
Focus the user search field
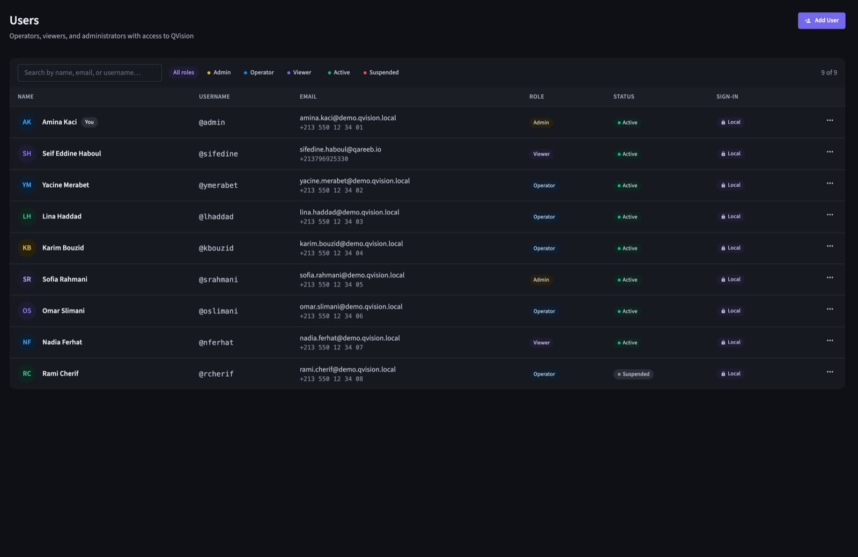[x=90, y=72]
